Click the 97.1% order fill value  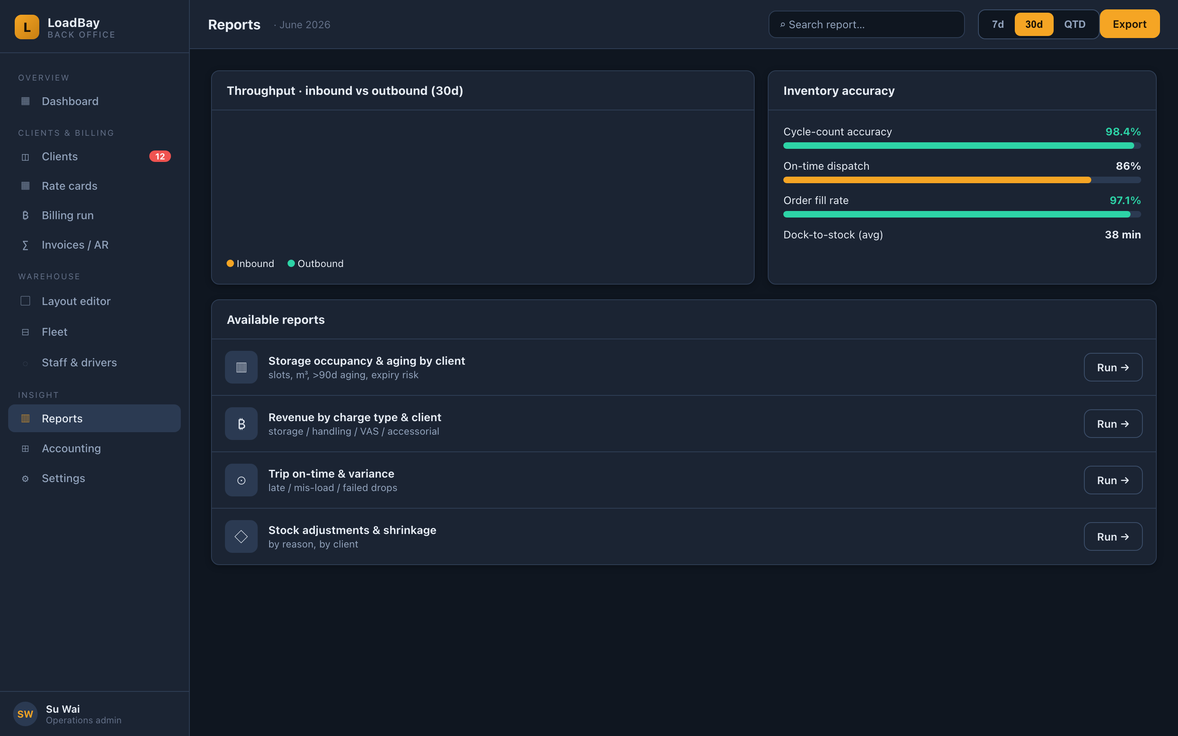[x=1125, y=200]
